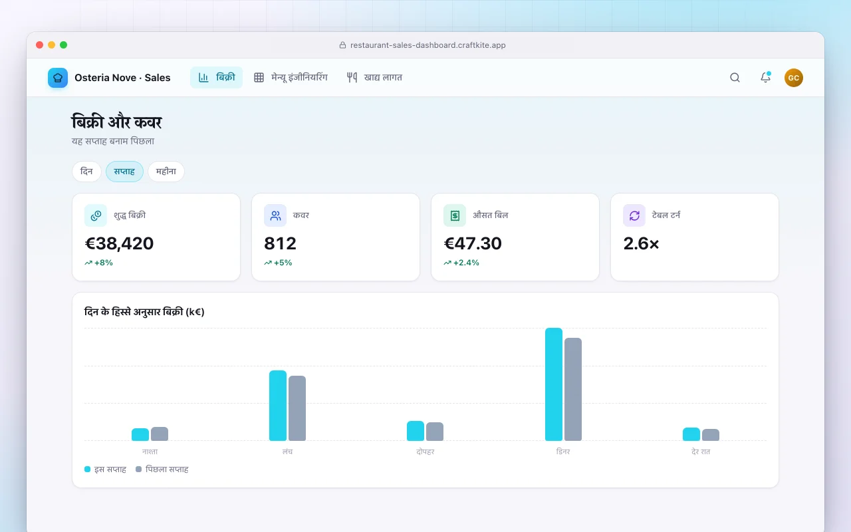
Task: Open the search magnifier icon
Action: coord(735,78)
